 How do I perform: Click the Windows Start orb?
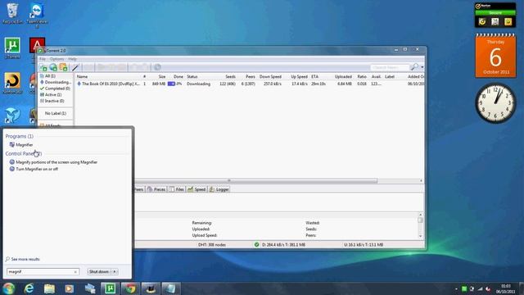click(9, 288)
